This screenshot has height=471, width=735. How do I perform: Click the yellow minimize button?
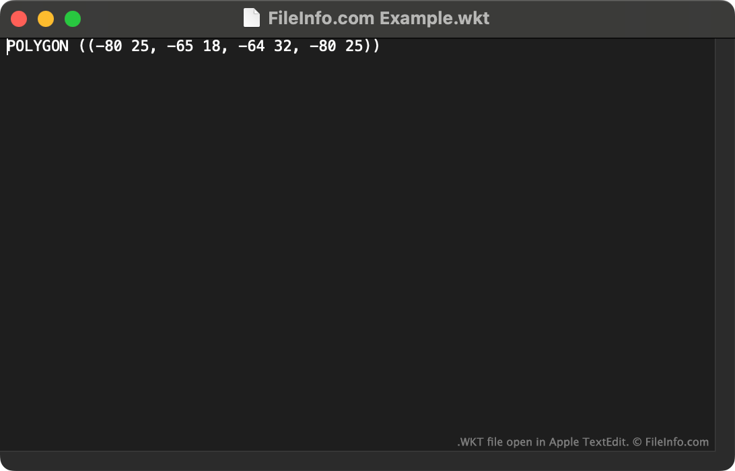click(x=46, y=19)
